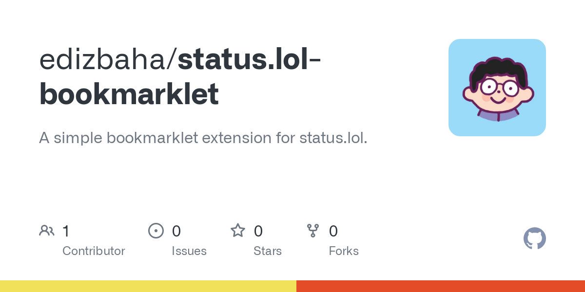Click the contributor count number 1
The height and width of the screenshot is (292, 585).
tap(66, 231)
